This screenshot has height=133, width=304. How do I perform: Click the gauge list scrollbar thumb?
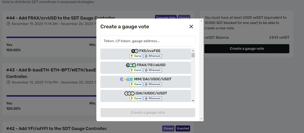[193, 55]
